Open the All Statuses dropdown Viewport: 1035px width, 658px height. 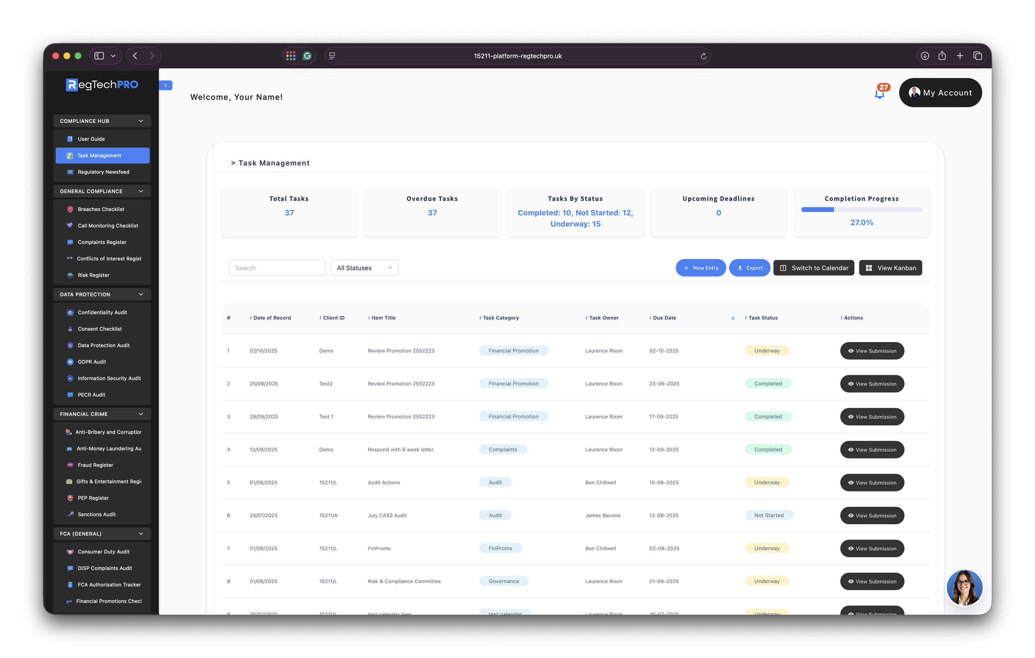pyautogui.click(x=364, y=268)
